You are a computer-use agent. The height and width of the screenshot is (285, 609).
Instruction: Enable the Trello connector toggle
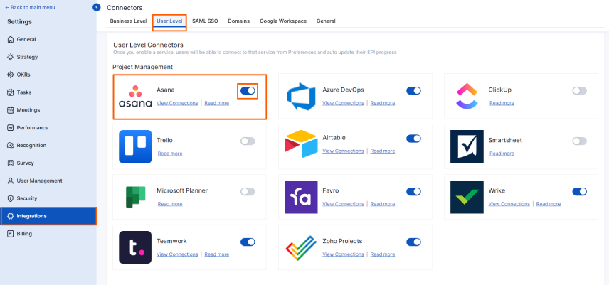pos(248,141)
